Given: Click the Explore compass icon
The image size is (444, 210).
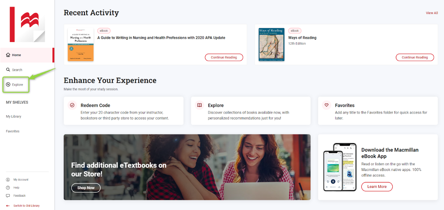Looking at the screenshot, I should pos(8,85).
